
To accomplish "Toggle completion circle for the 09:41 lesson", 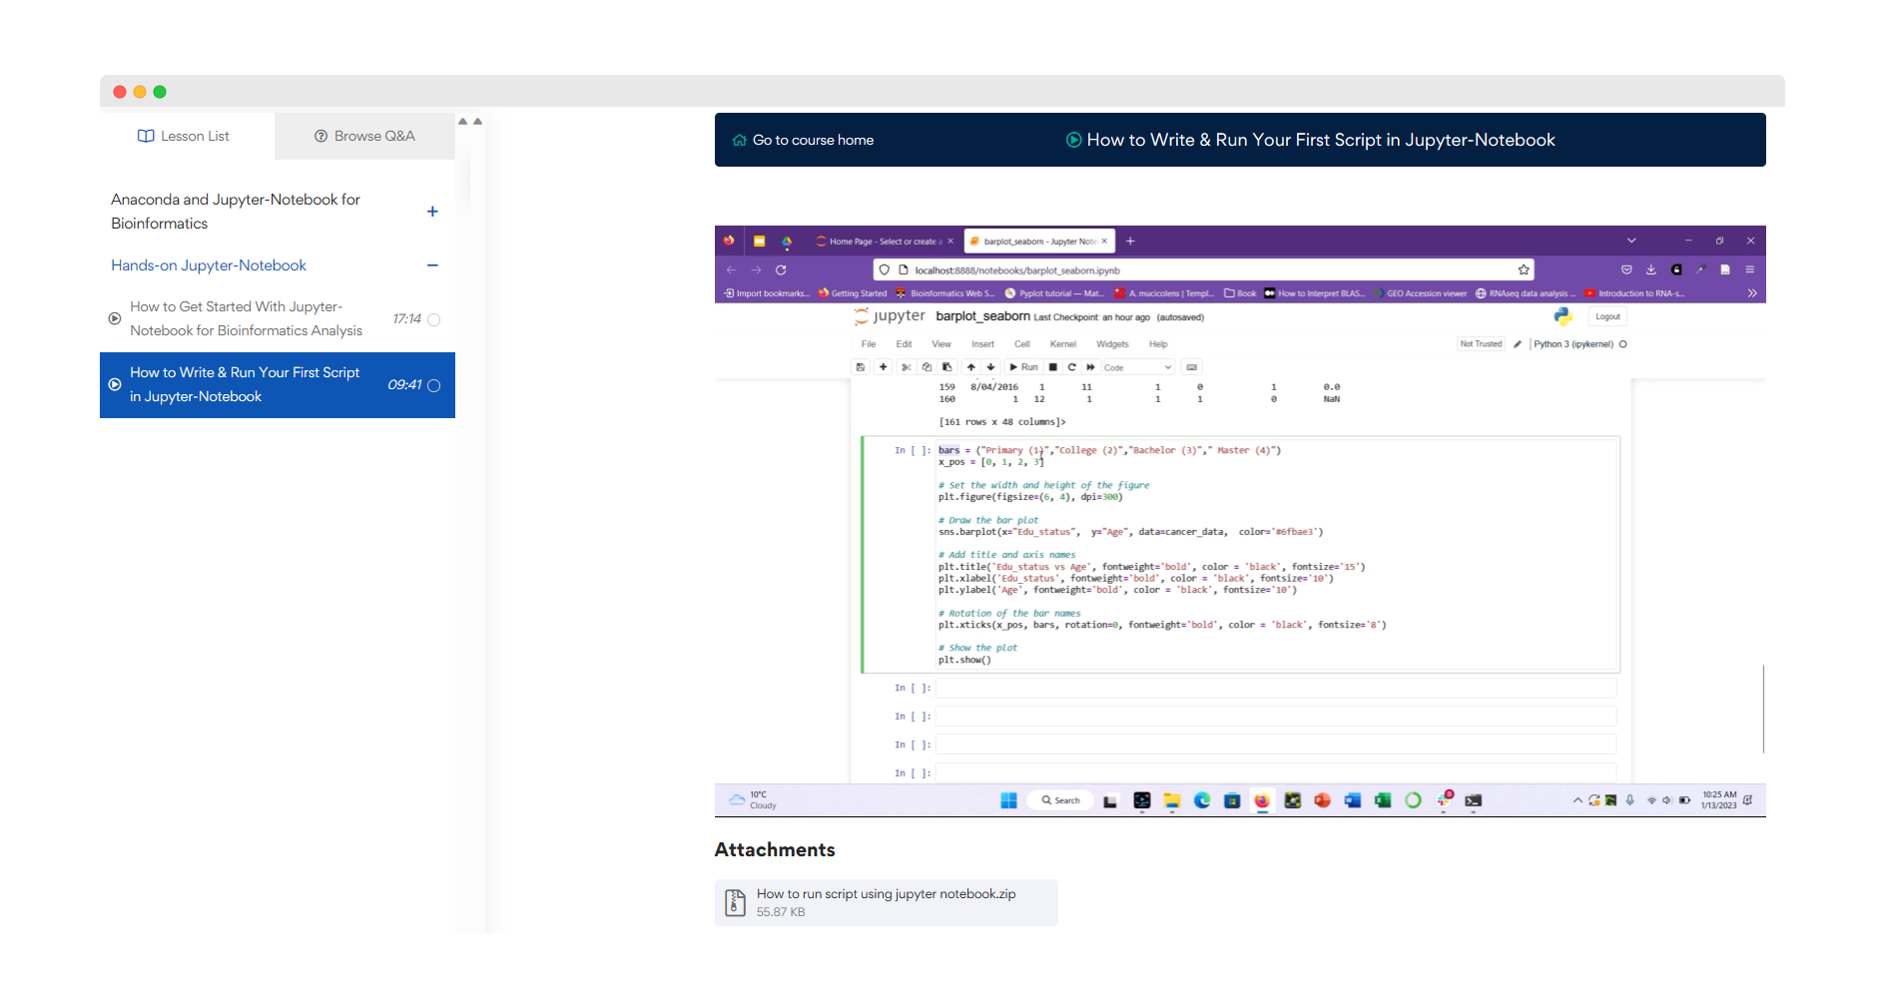I will (434, 385).
